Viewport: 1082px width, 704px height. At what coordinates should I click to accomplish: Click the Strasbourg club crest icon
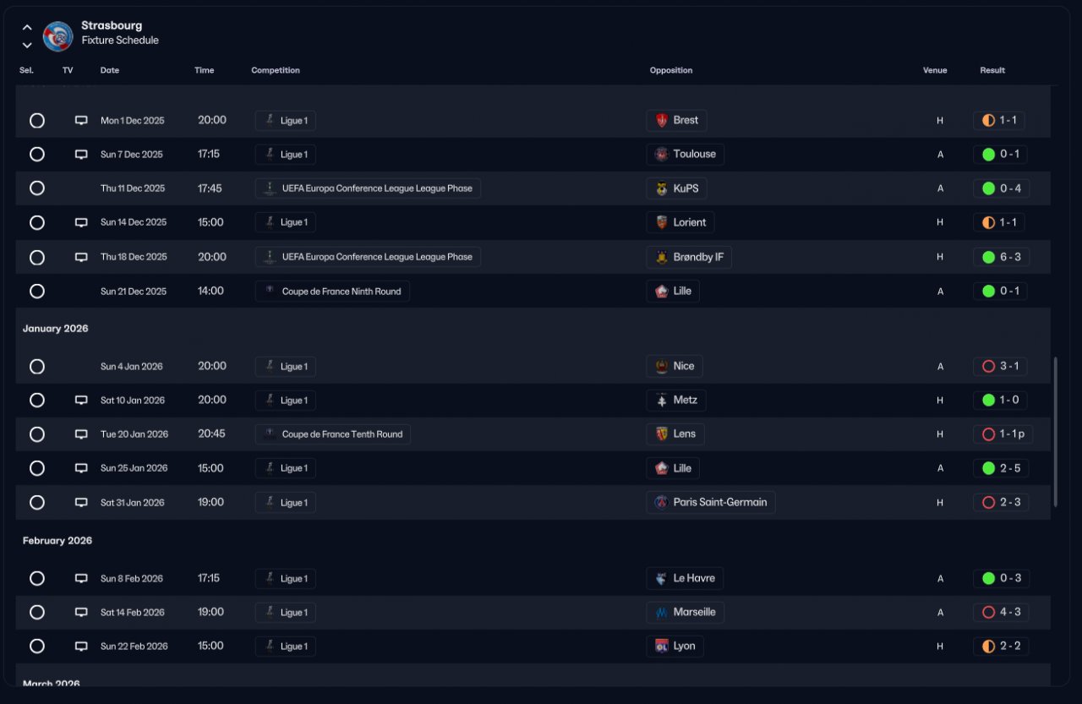(57, 36)
